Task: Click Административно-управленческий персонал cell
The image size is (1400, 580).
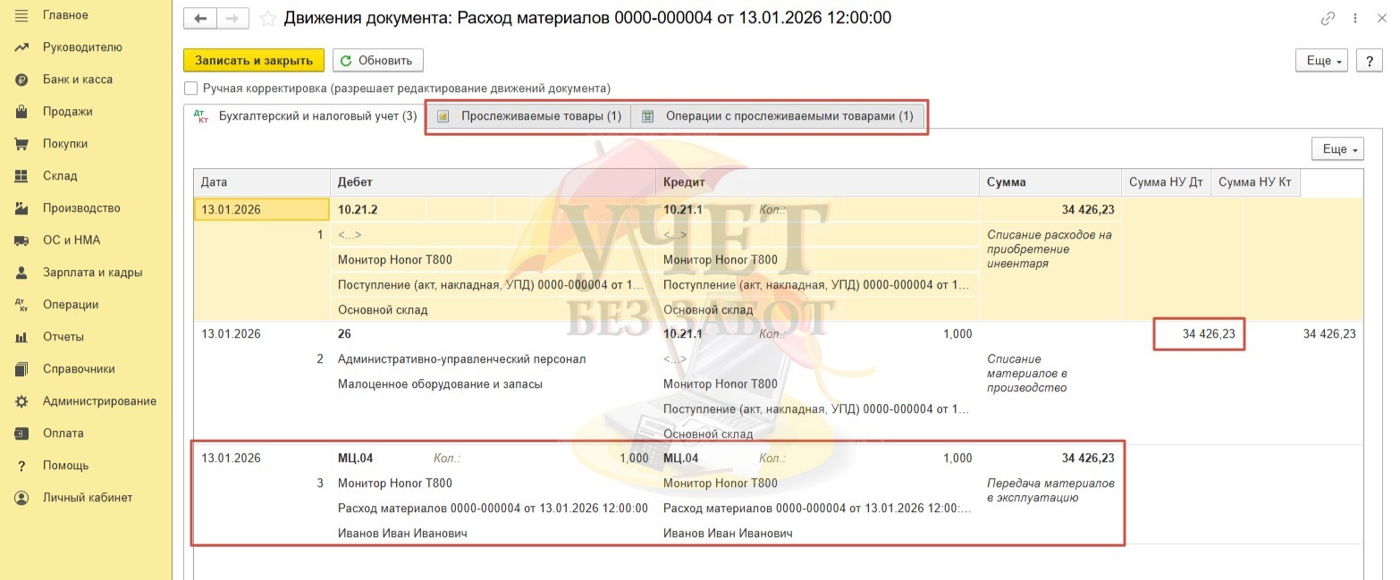Action: click(x=461, y=359)
